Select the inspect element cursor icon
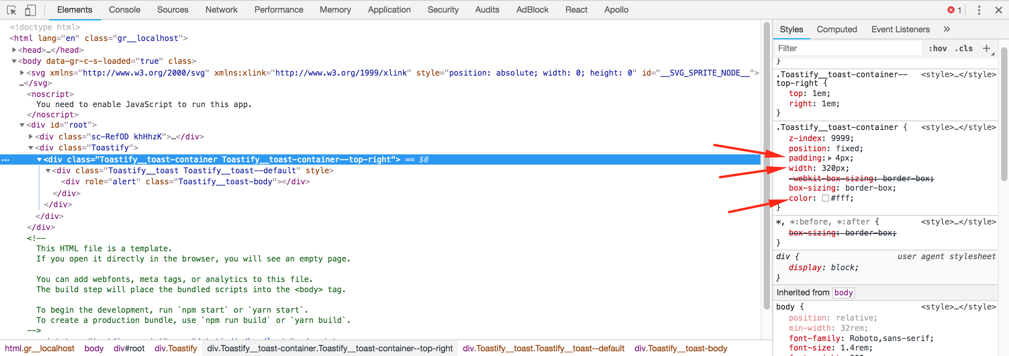Viewport: 1009px width, 356px height. (12, 10)
